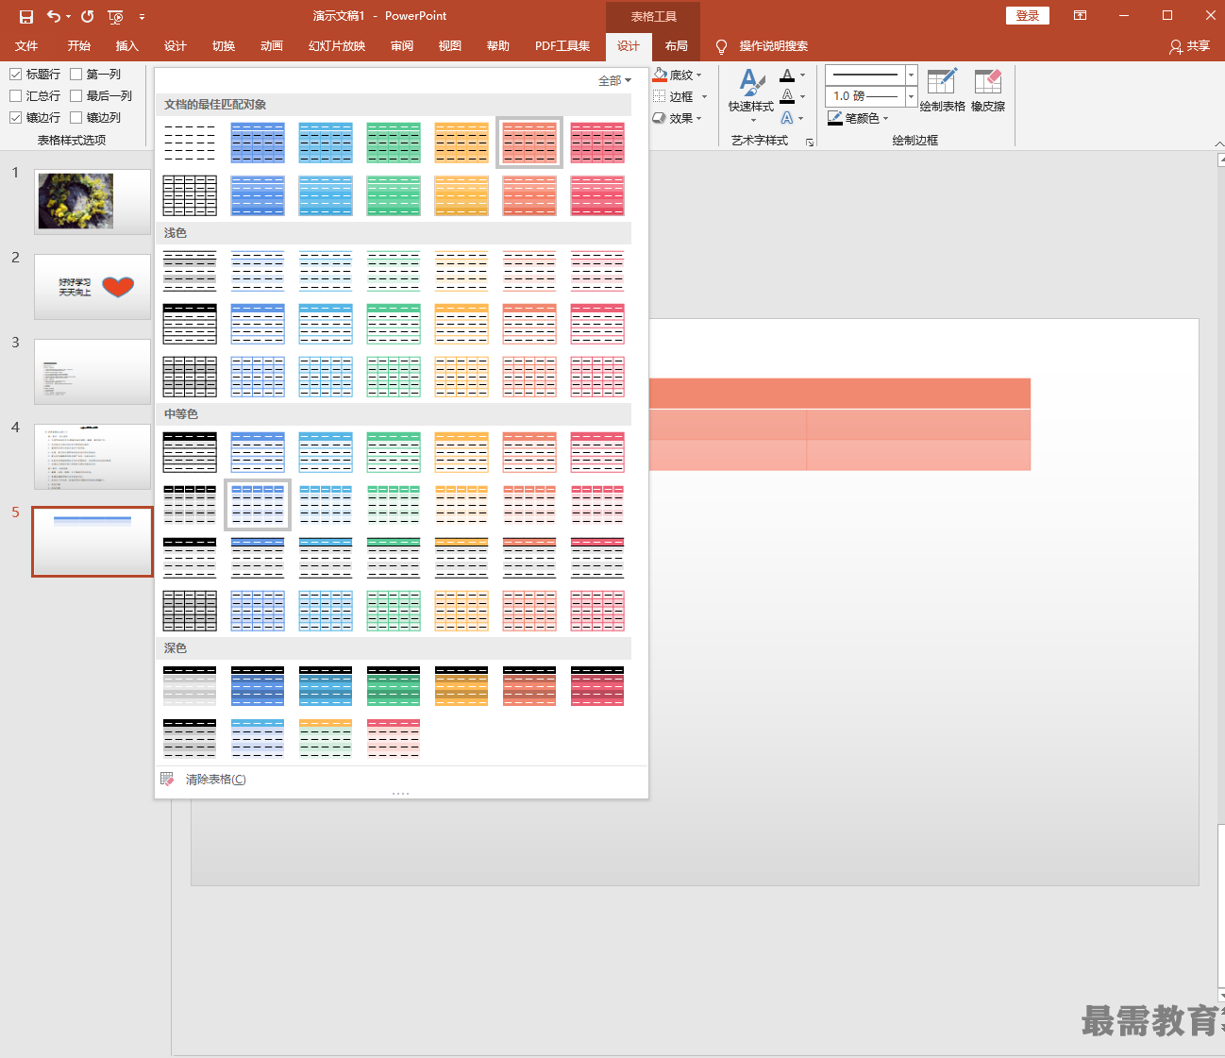Choose the no-style plain table in best match

pos(190,143)
